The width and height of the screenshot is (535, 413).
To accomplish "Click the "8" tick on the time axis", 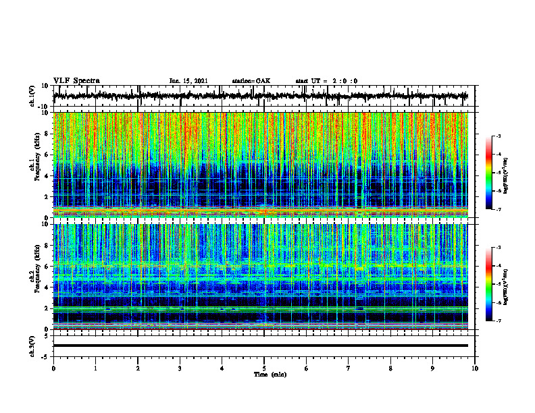I will tap(390, 368).
